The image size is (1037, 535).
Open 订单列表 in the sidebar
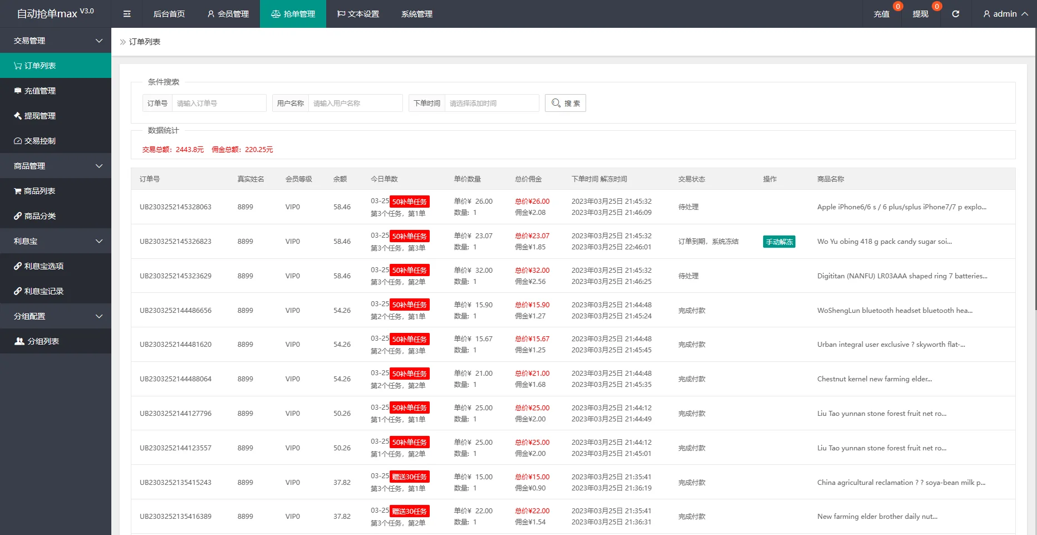(40, 66)
